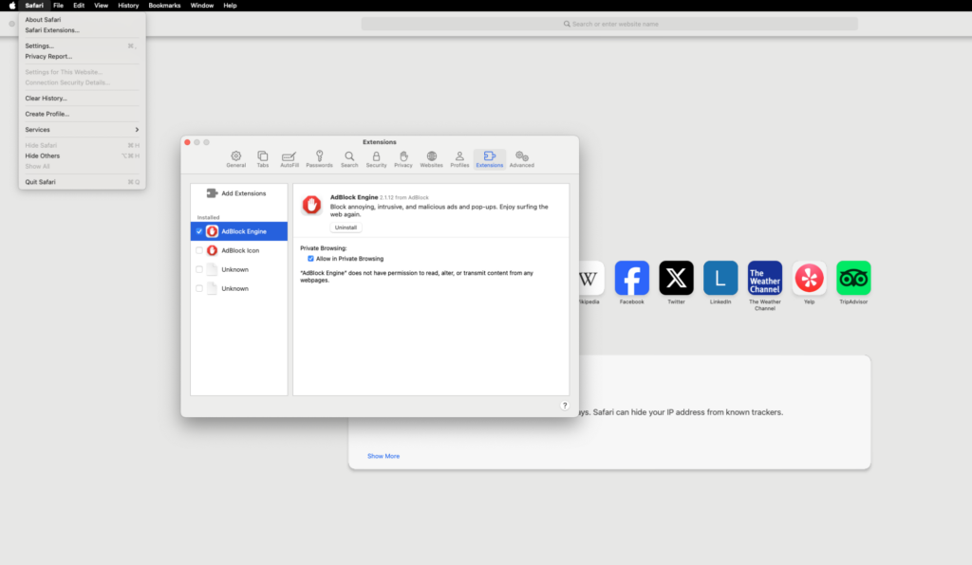Screen dimensions: 972x565
Task: Select the AdBlock Icon extension name
Action: tap(240, 250)
